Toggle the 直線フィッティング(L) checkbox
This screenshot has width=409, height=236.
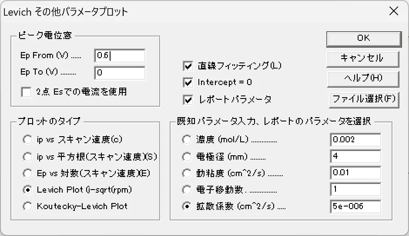[188, 66]
